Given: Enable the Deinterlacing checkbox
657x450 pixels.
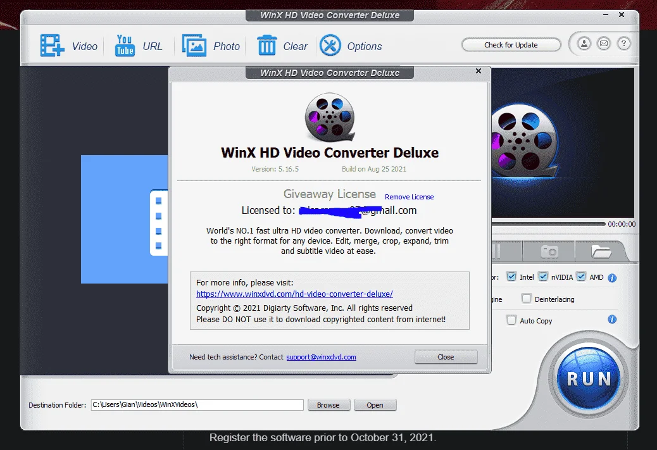Looking at the screenshot, I should [x=526, y=299].
